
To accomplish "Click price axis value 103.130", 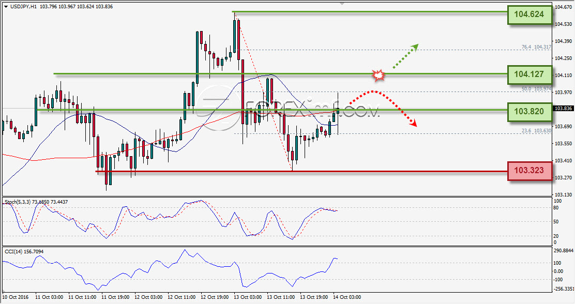I will point(564,195).
